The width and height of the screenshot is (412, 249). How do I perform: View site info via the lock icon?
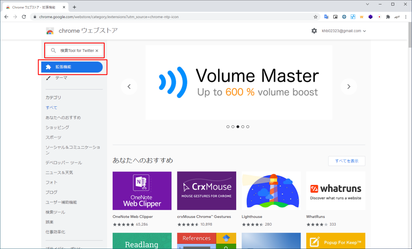(35, 17)
